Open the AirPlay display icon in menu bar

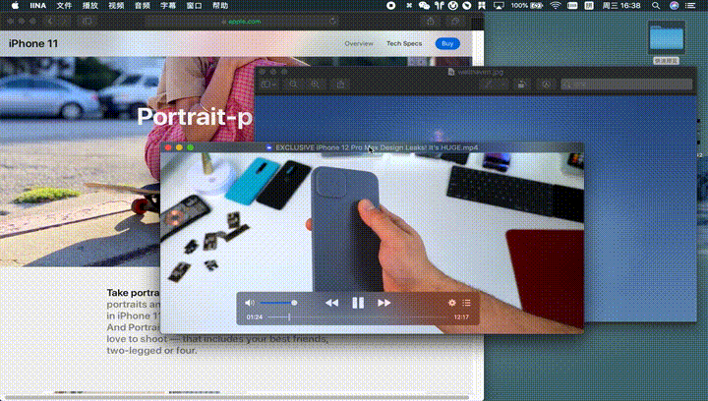(x=499, y=6)
